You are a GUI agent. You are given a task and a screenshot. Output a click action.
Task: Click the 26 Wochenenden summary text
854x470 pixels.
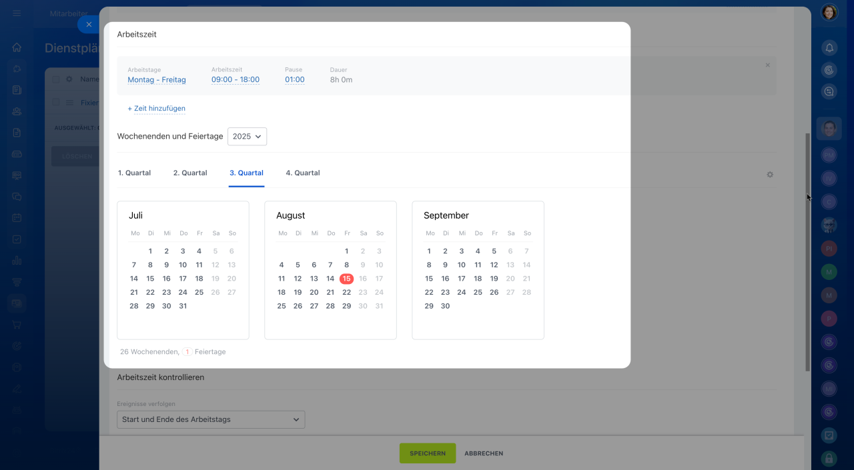point(149,351)
